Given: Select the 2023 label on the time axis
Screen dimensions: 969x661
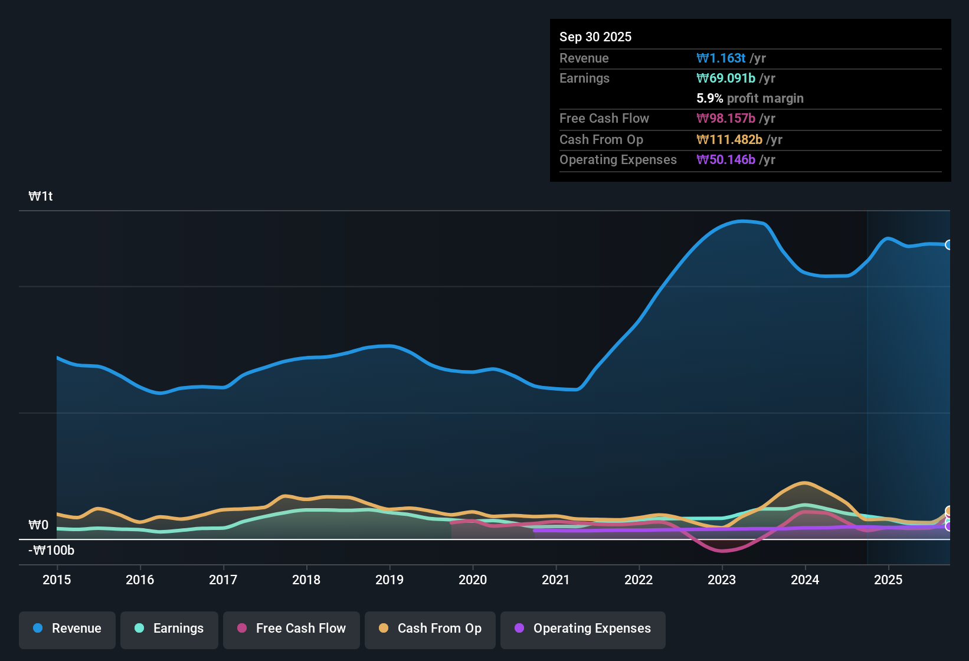Looking at the screenshot, I should (x=722, y=580).
